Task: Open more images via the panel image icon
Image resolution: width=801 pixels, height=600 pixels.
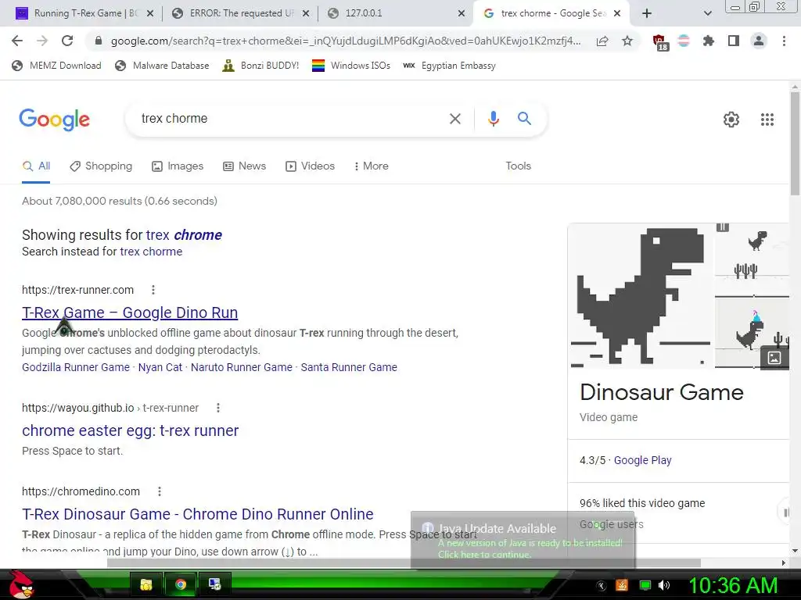Action: point(774,358)
